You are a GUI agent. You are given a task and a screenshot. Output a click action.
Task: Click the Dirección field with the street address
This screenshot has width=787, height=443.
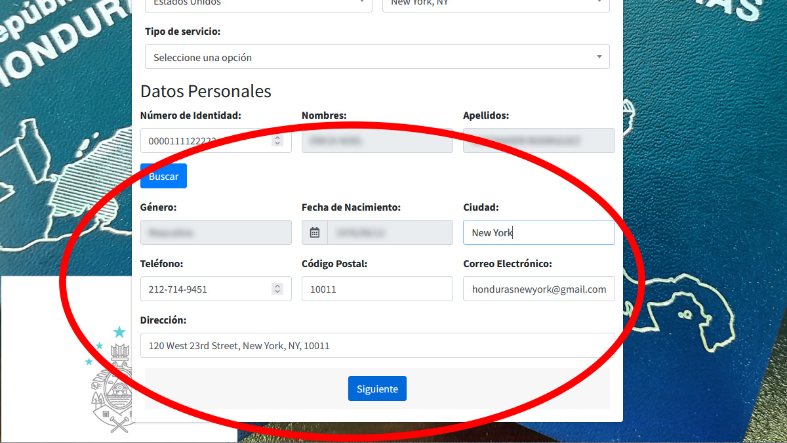pos(377,345)
